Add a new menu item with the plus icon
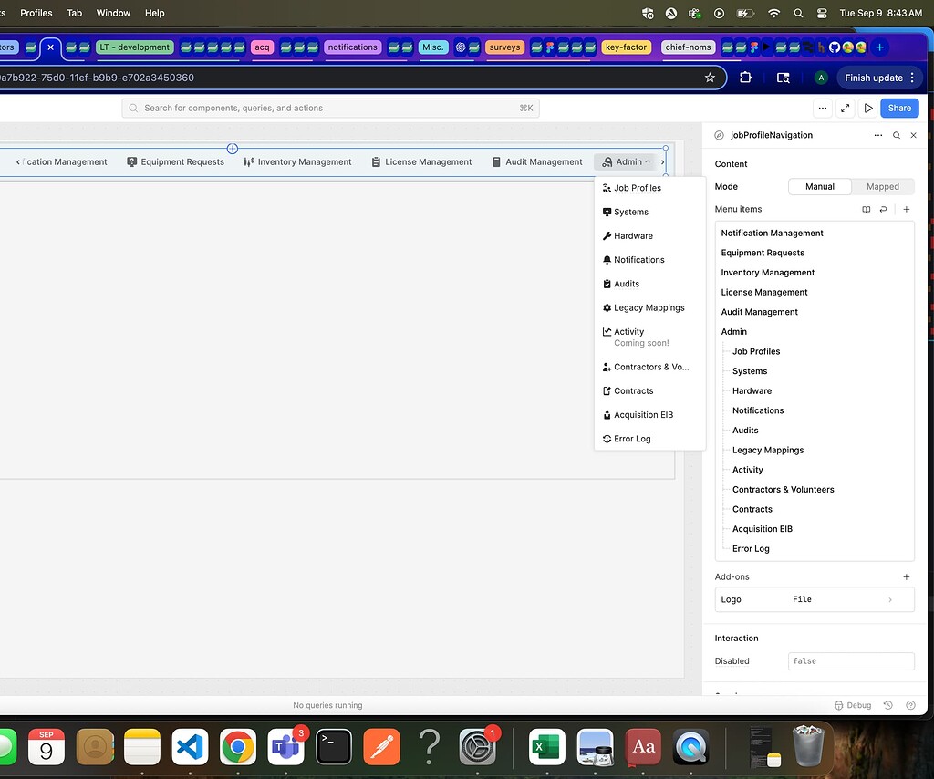Viewport: 934px width, 779px height. pos(906,209)
